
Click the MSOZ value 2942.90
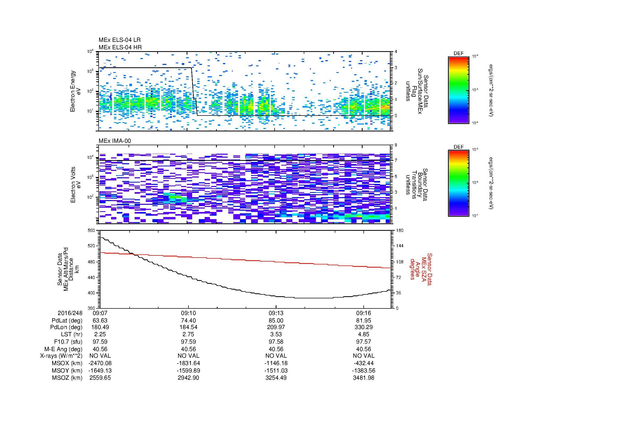tap(188, 378)
